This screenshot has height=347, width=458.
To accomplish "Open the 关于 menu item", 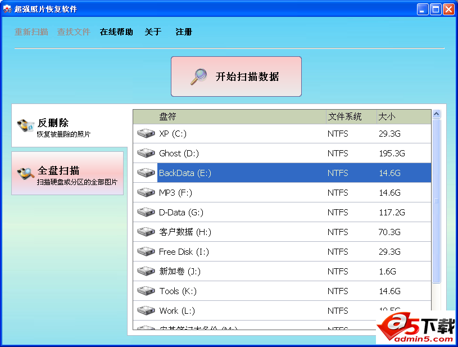I will (152, 32).
